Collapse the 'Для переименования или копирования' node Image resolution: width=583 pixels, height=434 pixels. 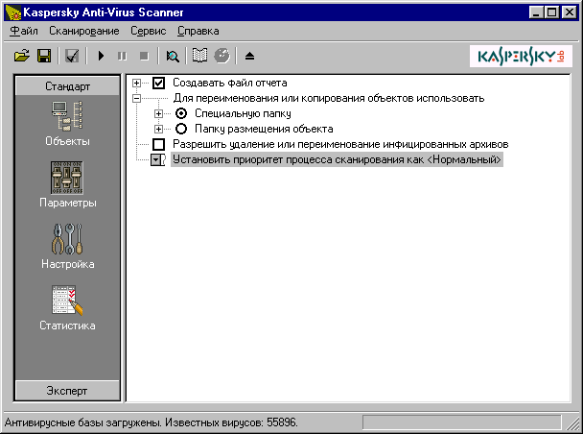[137, 98]
